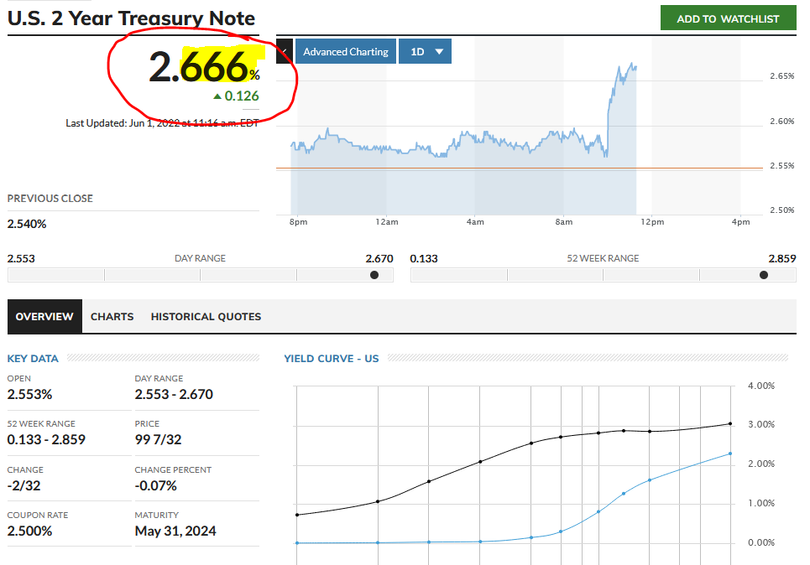Screen dimensions: 810x565
Task: Click the MATURITY date May 31, 2024
Action: [x=175, y=531]
